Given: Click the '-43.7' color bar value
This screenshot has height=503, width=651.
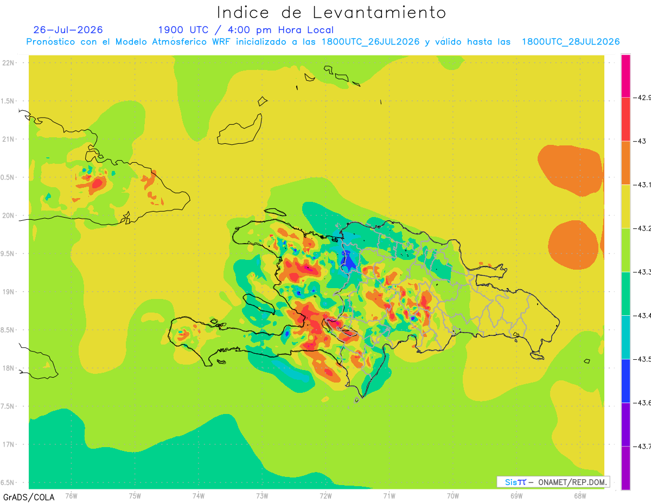Looking at the screenshot, I should coord(643,447).
